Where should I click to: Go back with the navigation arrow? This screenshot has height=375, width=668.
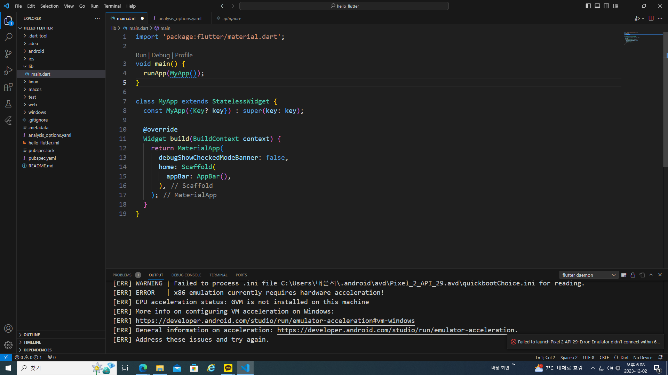click(x=223, y=6)
